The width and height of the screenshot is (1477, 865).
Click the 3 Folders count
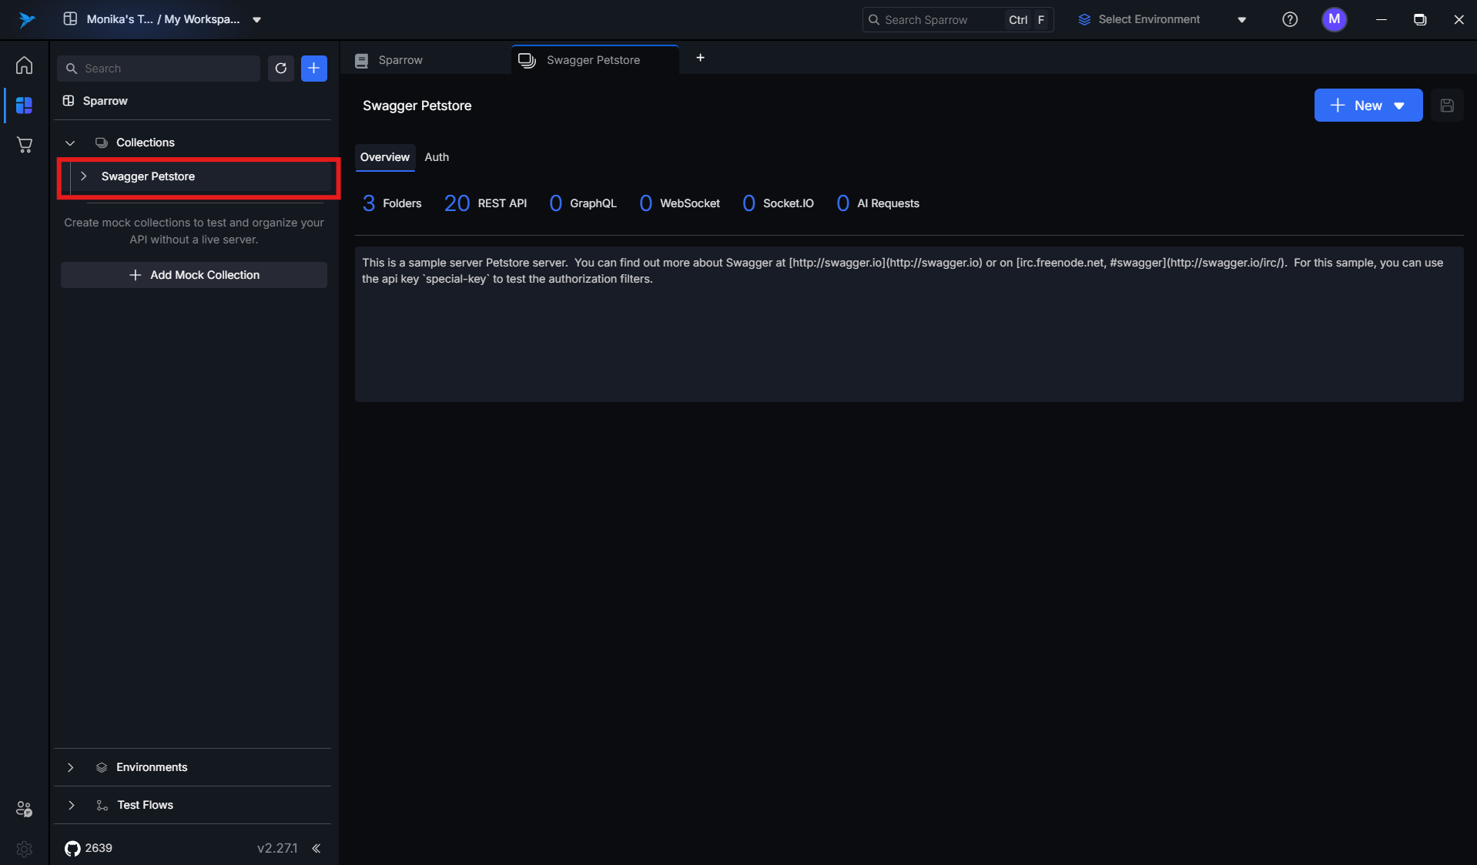[392, 203]
